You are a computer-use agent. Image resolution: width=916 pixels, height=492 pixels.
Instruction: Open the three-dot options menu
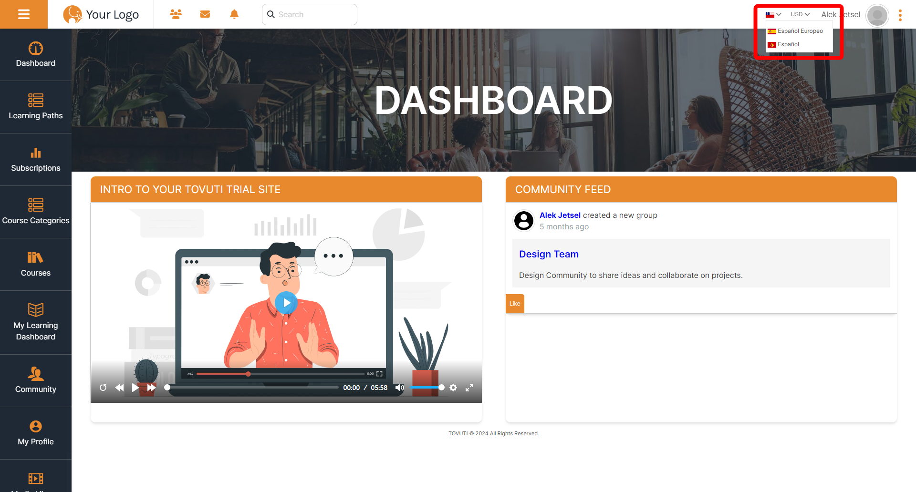point(900,15)
